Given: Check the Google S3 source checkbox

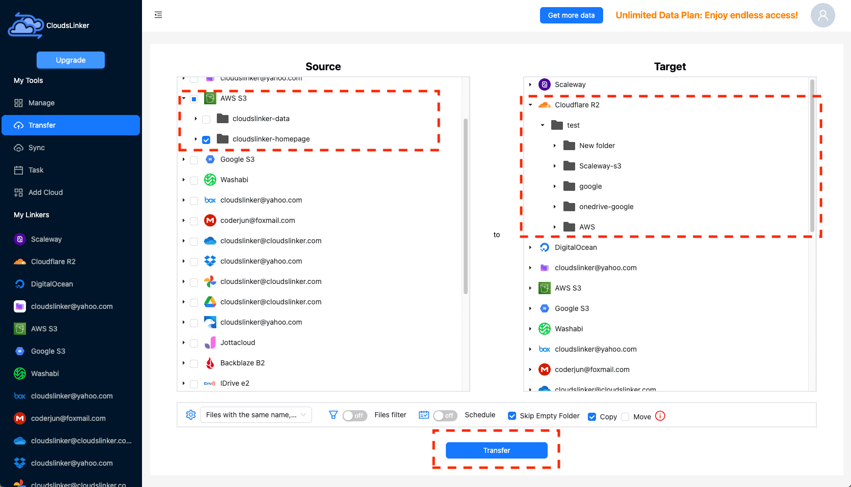Looking at the screenshot, I should (x=194, y=160).
